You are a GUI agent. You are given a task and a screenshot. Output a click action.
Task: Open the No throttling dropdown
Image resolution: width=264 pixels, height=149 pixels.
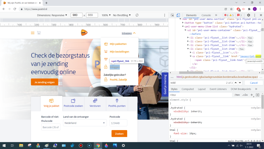tap(122, 15)
